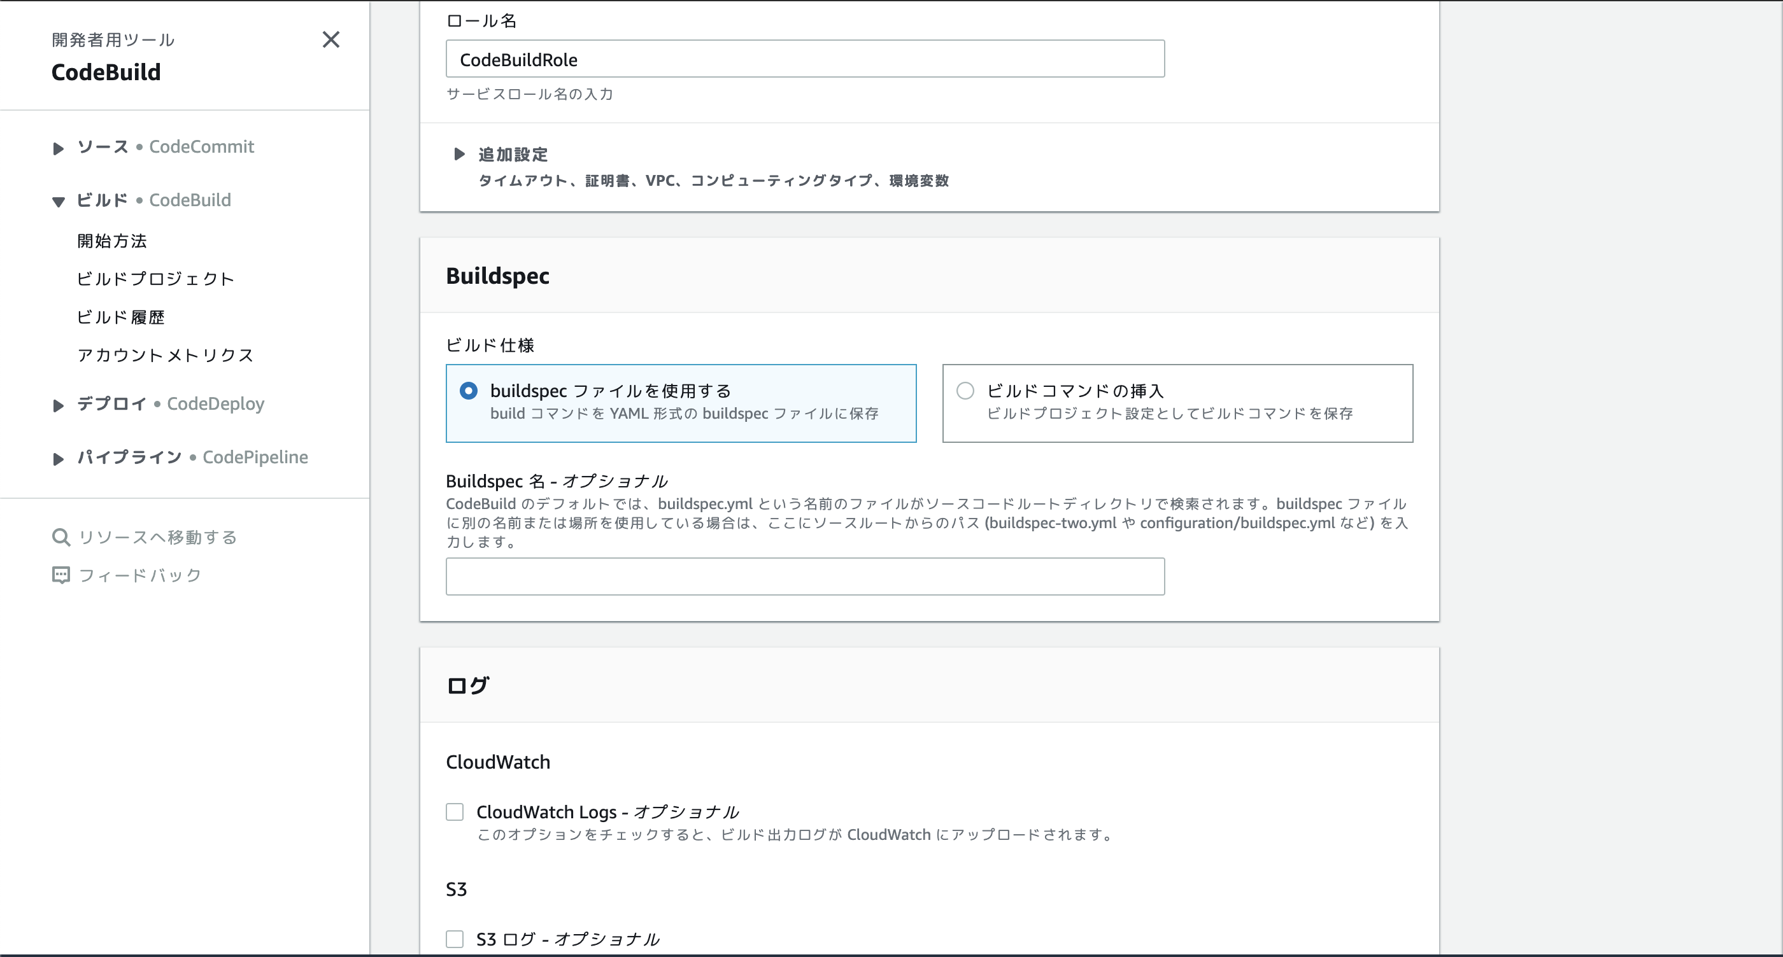The image size is (1783, 957).
Task: Click the ログ section heading
Action: [x=468, y=685]
